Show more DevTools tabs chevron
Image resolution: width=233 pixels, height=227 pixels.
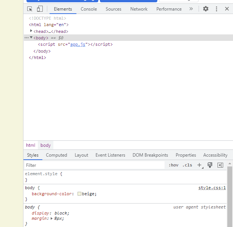pyautogui.click(x=191, y=9)
